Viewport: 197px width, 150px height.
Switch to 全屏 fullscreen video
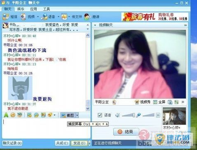click(x=159, y=102)
